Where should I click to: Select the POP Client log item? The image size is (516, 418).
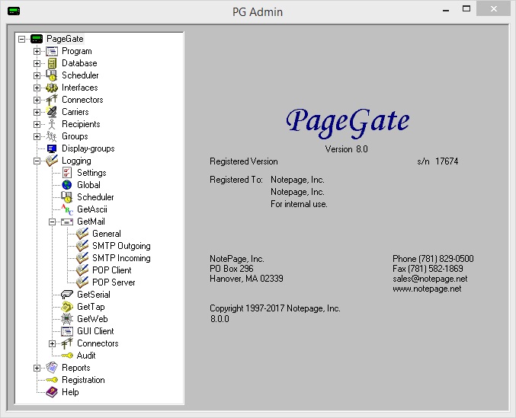tap(112, 270)
